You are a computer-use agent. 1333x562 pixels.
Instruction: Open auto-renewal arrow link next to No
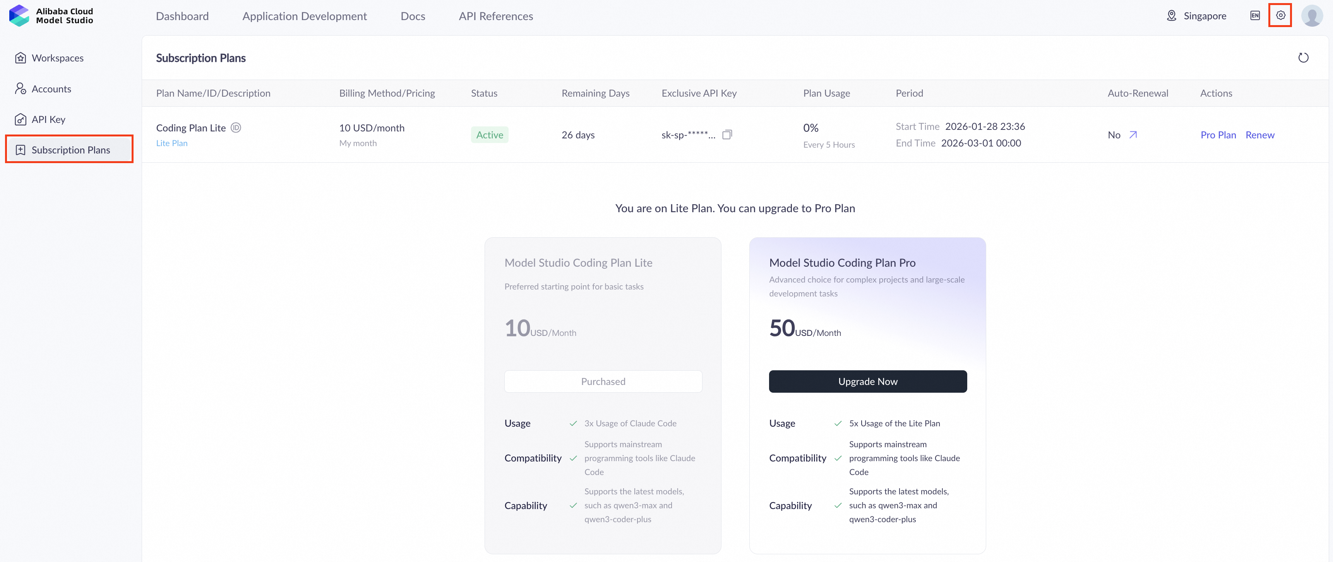1133,135
